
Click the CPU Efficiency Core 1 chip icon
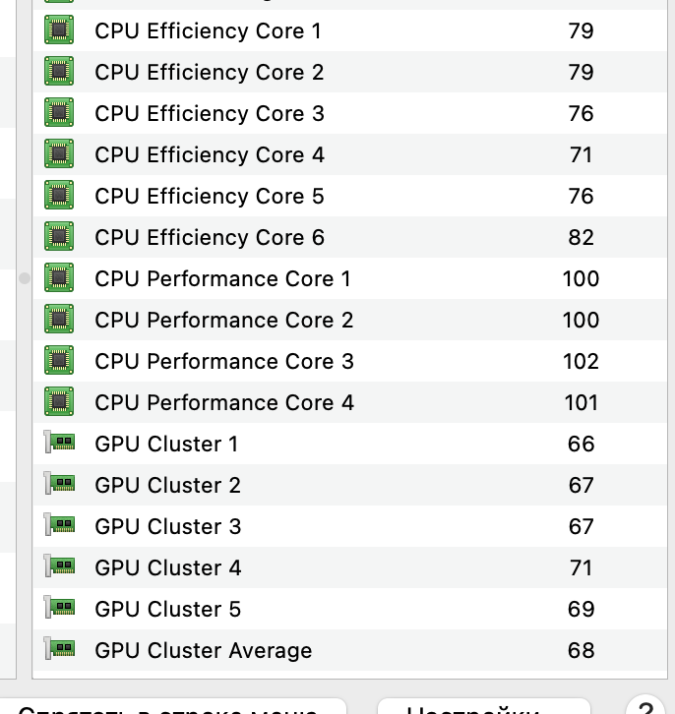pyautogui.click(x=59, y=30)
